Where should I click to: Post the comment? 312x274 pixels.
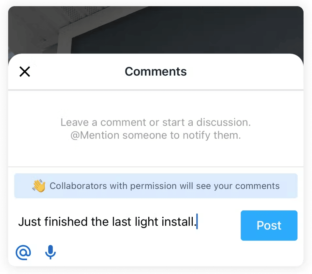click(269, 225)
